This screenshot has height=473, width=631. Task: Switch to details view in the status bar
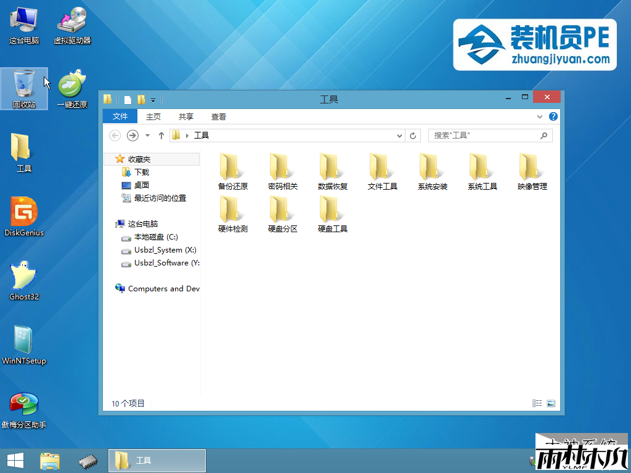point(537,403)
